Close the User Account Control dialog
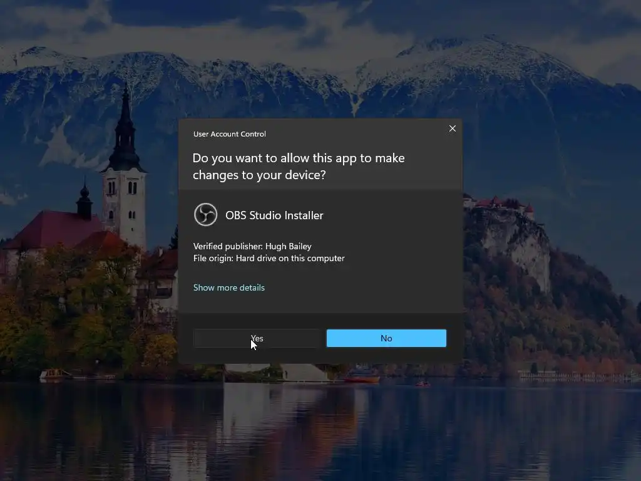 [x=452, y=128]
